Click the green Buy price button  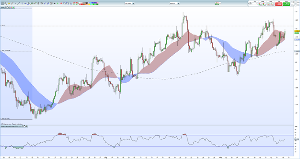tap(286, 4)
